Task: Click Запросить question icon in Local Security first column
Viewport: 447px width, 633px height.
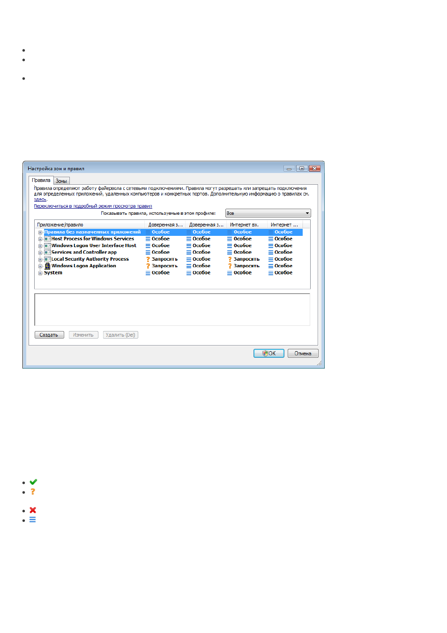Action: coord(148,259)
